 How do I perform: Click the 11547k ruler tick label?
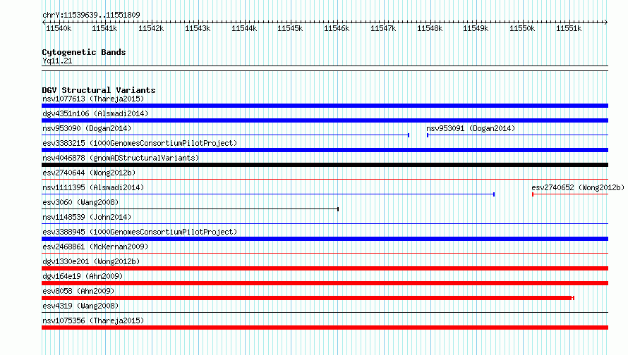(383, 28)
